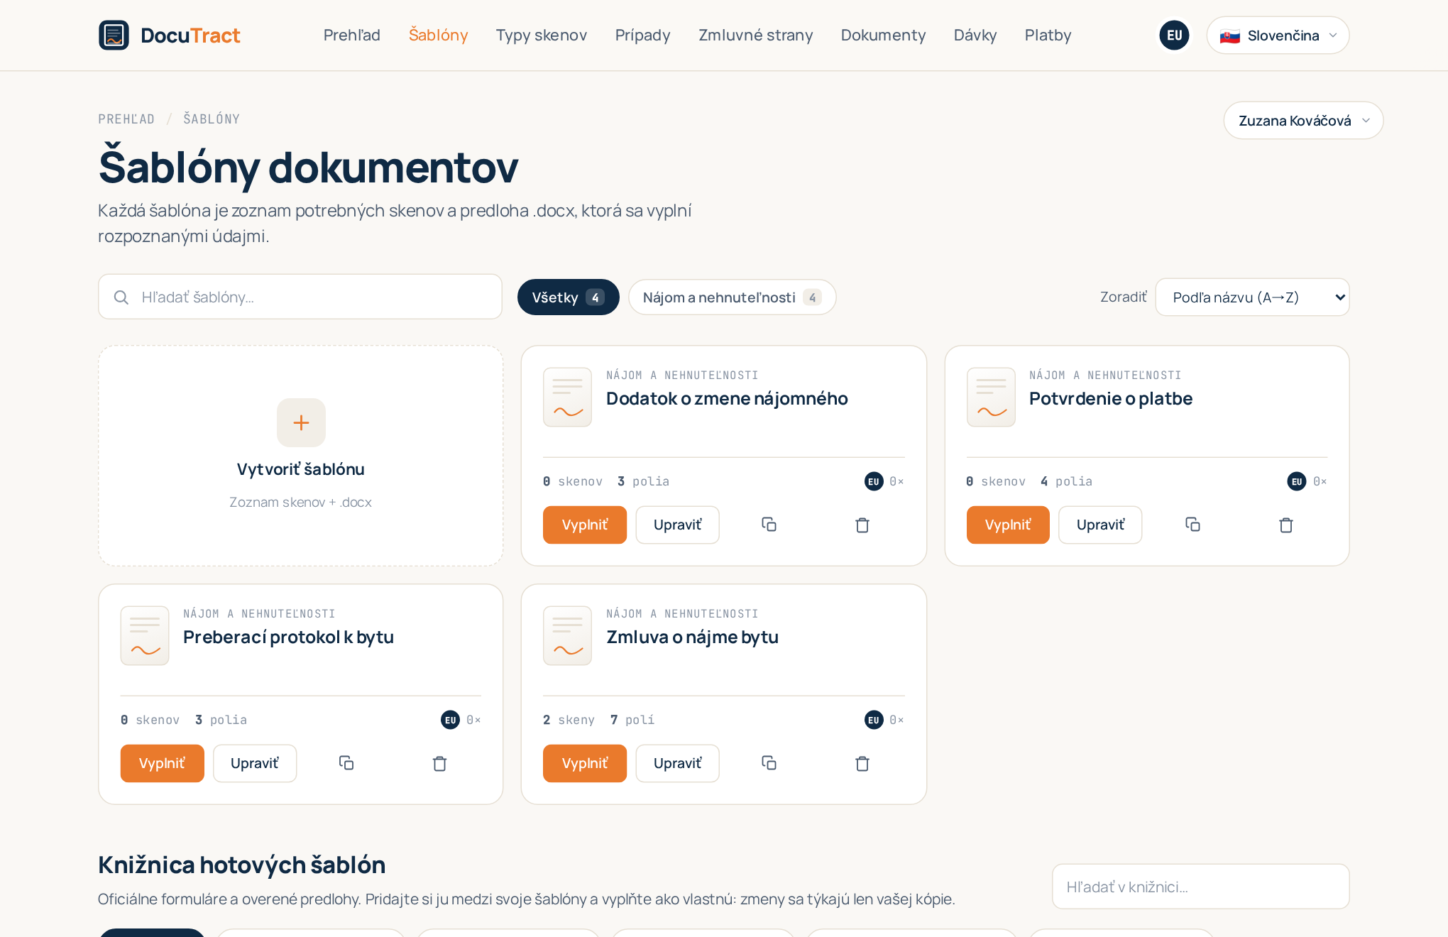Viewport: 1448px width, 937px height.
Task: Focus the Hľadať v knižnici search field
Action: 1200,887
